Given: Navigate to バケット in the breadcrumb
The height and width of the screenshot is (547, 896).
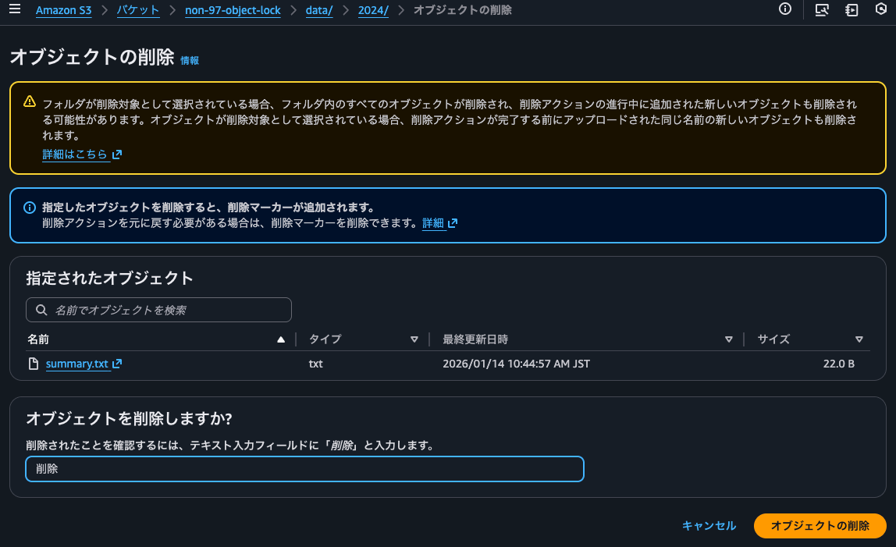Looking at the screenshot, I should pos(137,11).
